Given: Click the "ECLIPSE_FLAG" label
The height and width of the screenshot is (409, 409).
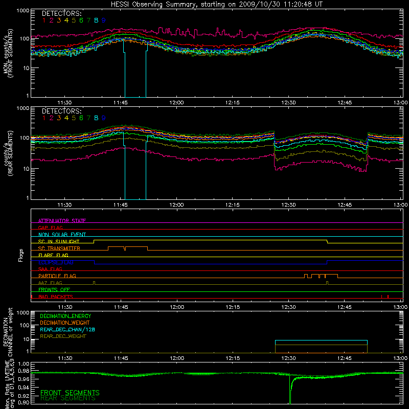Looking at the screenshot, I should 56,262.
